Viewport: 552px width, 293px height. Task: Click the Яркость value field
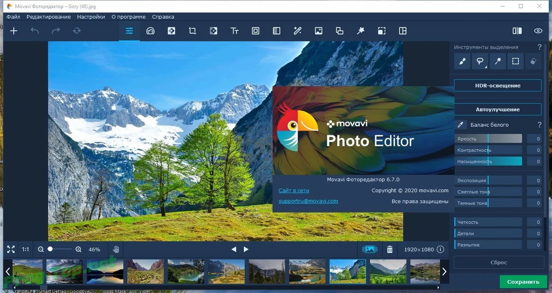click(534, 139)
